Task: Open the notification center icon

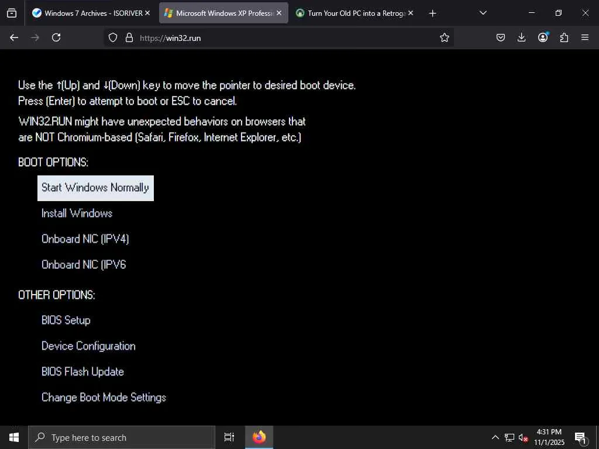Action: click(581, 438)
